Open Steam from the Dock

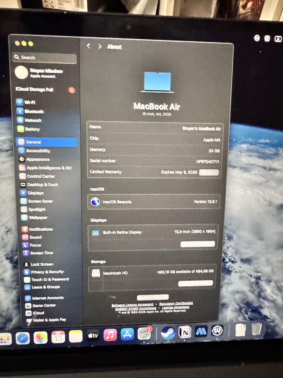click(x=168, y=333)
